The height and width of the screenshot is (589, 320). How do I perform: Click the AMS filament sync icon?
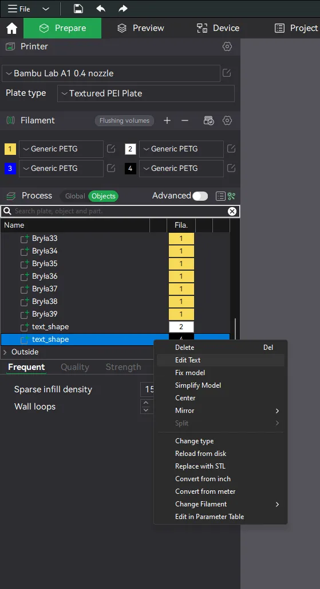(209, 120)
